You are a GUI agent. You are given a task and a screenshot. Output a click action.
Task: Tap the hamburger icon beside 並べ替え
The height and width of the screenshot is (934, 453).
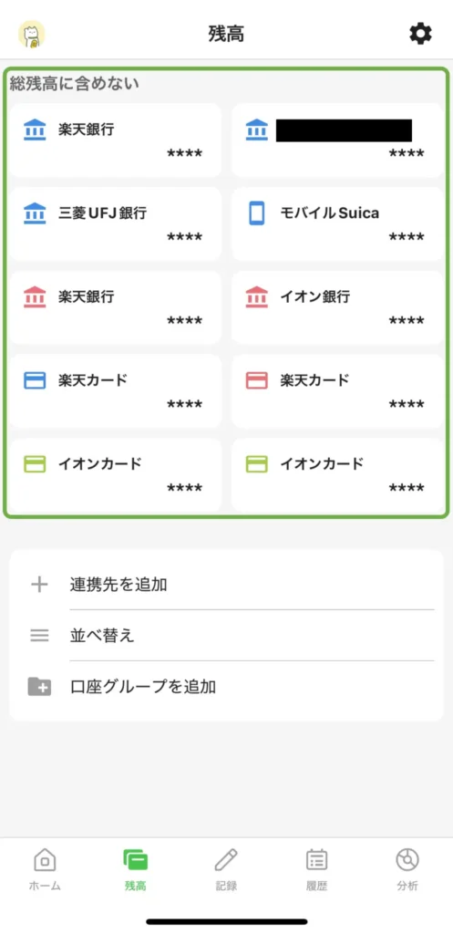39,636
